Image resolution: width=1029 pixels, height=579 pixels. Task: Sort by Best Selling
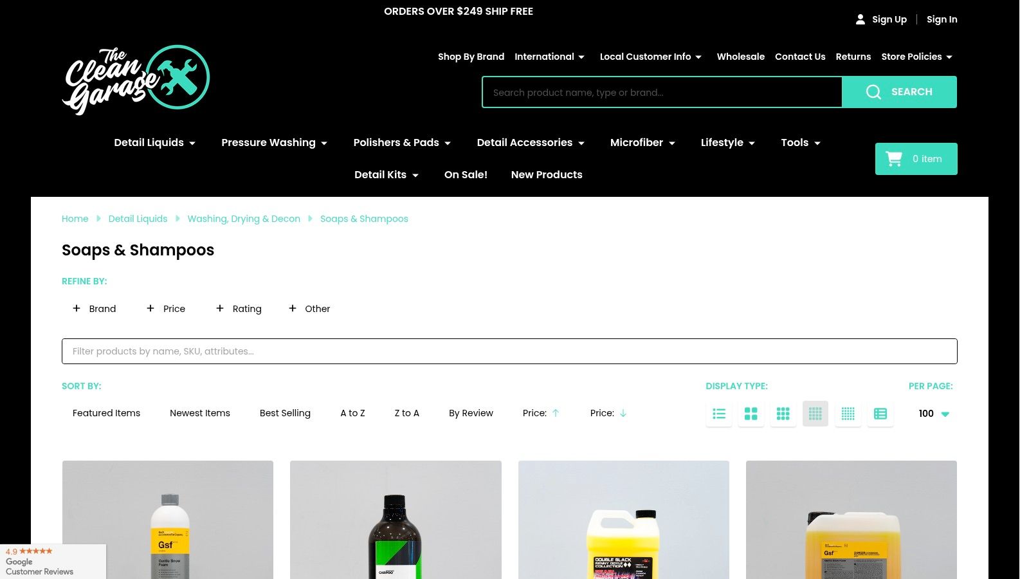point(285,413)
